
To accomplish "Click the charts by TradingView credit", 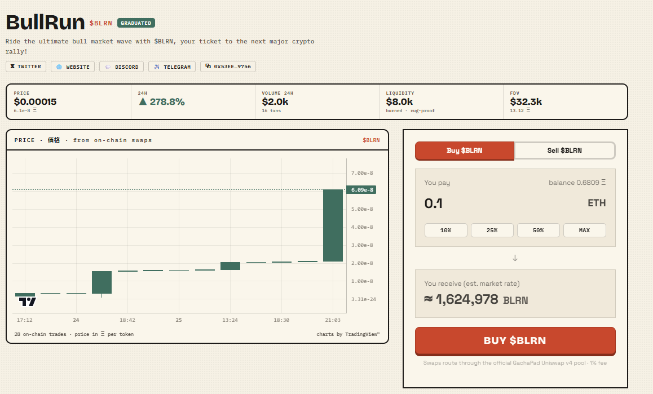I will click(348, 334).
